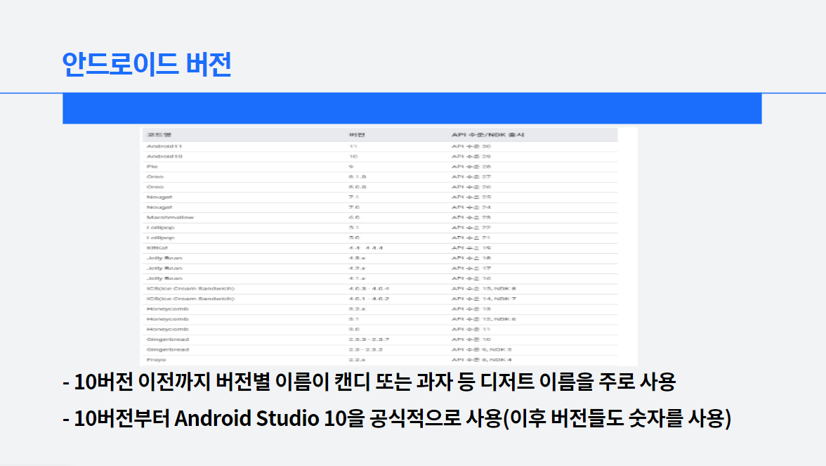Click the bullet text about dessert names
Screen dimensions: 826x466
point(369,382)
